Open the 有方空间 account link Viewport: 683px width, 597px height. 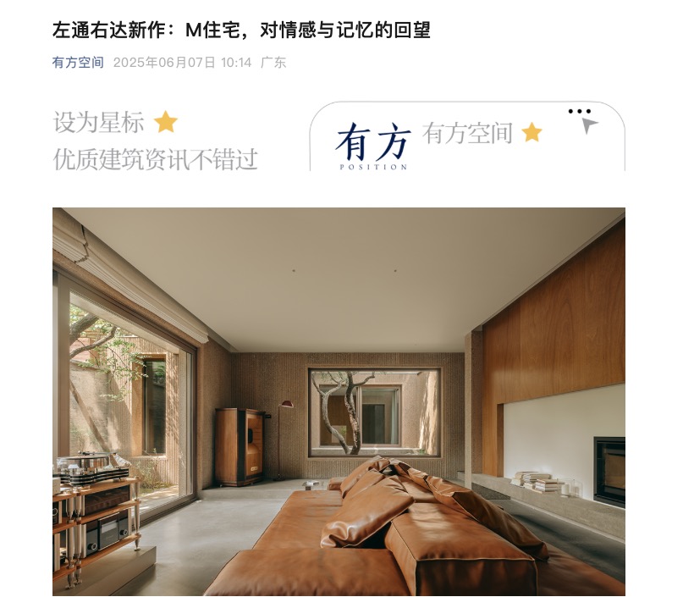click(78, 63)
